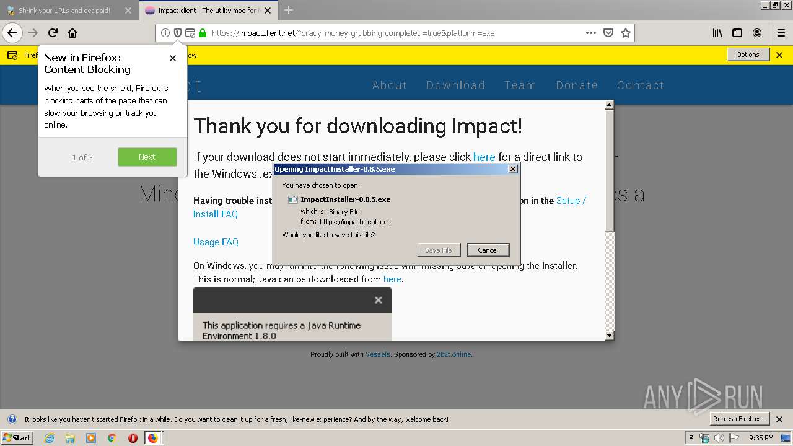Open the Windows Start menu
Image resolution: width=793 pixels, height=446 pixels.
[x=17, y=438]
